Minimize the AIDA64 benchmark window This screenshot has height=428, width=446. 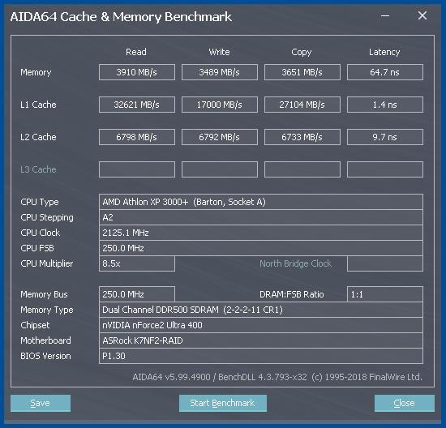pos(385,16)
